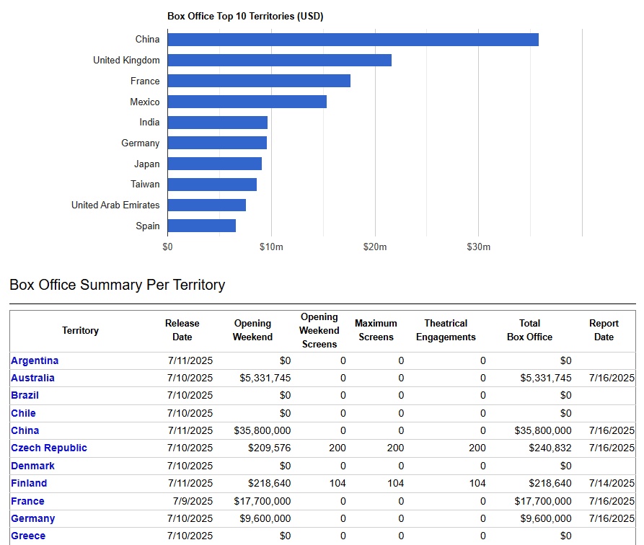Click Australia's total box office $5,331,745 cell

(x=546, y=378)
